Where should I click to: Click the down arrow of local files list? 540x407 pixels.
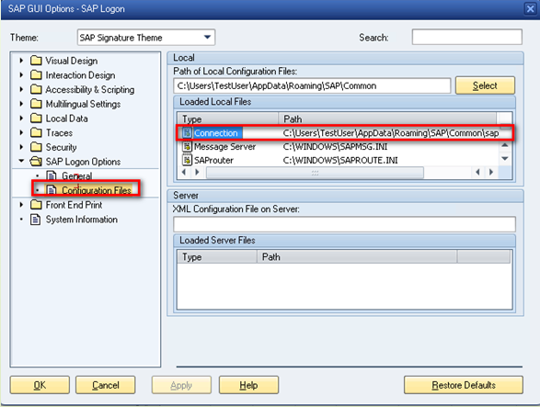pyautogui.click(x=505, y=159)
